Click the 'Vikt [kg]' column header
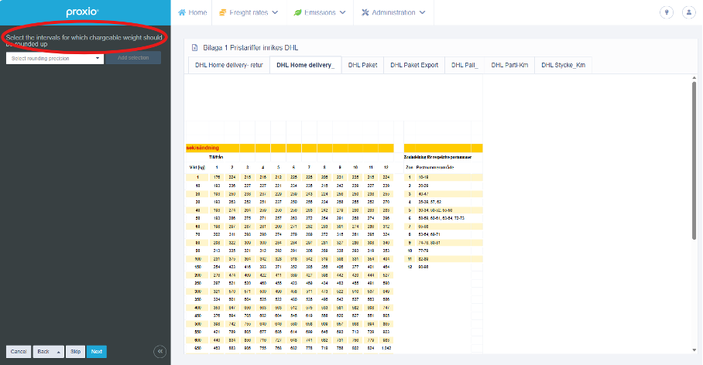 [x=197, y=168]
